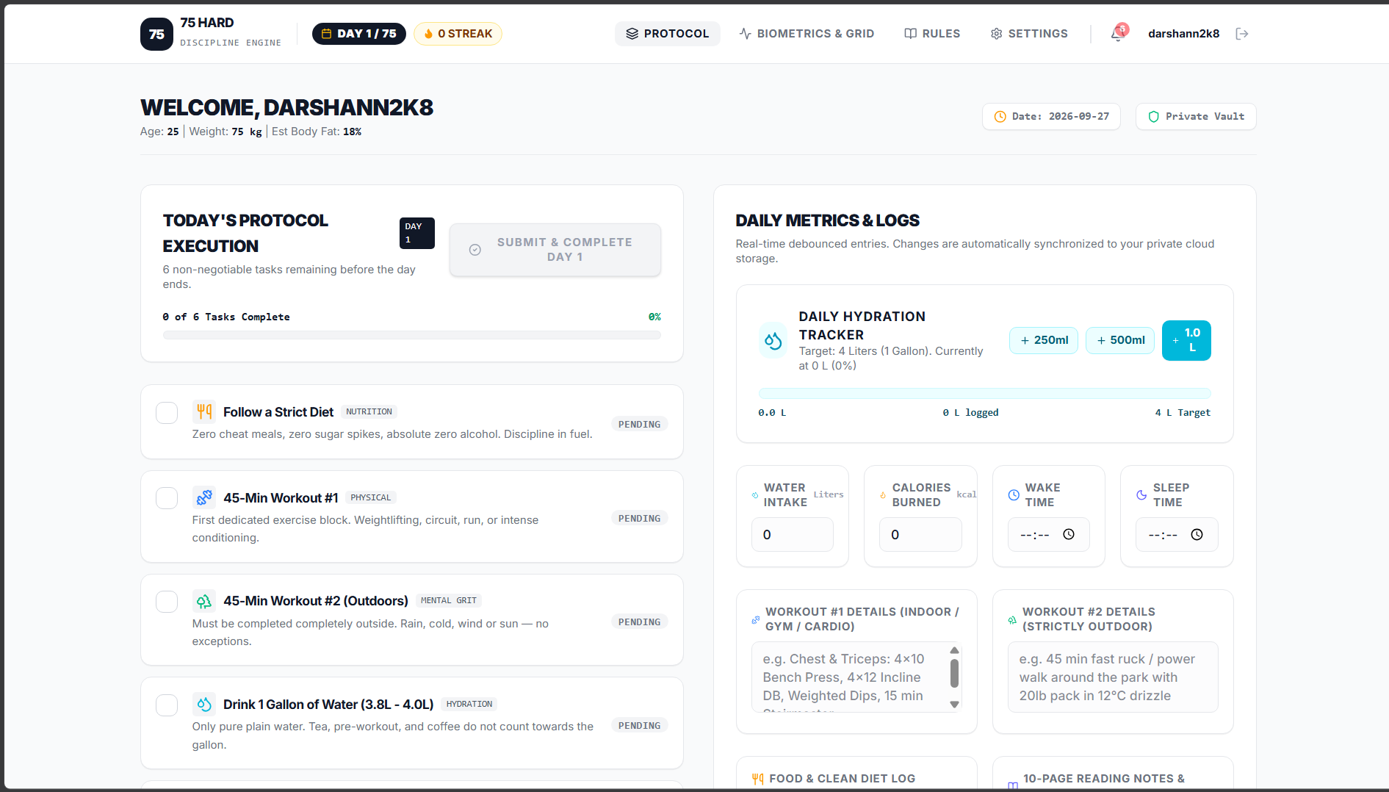Click the PHYSICAL tag
Image resolution: width=1389 pixels, height=792 pixels.
[x=371, y=497]
